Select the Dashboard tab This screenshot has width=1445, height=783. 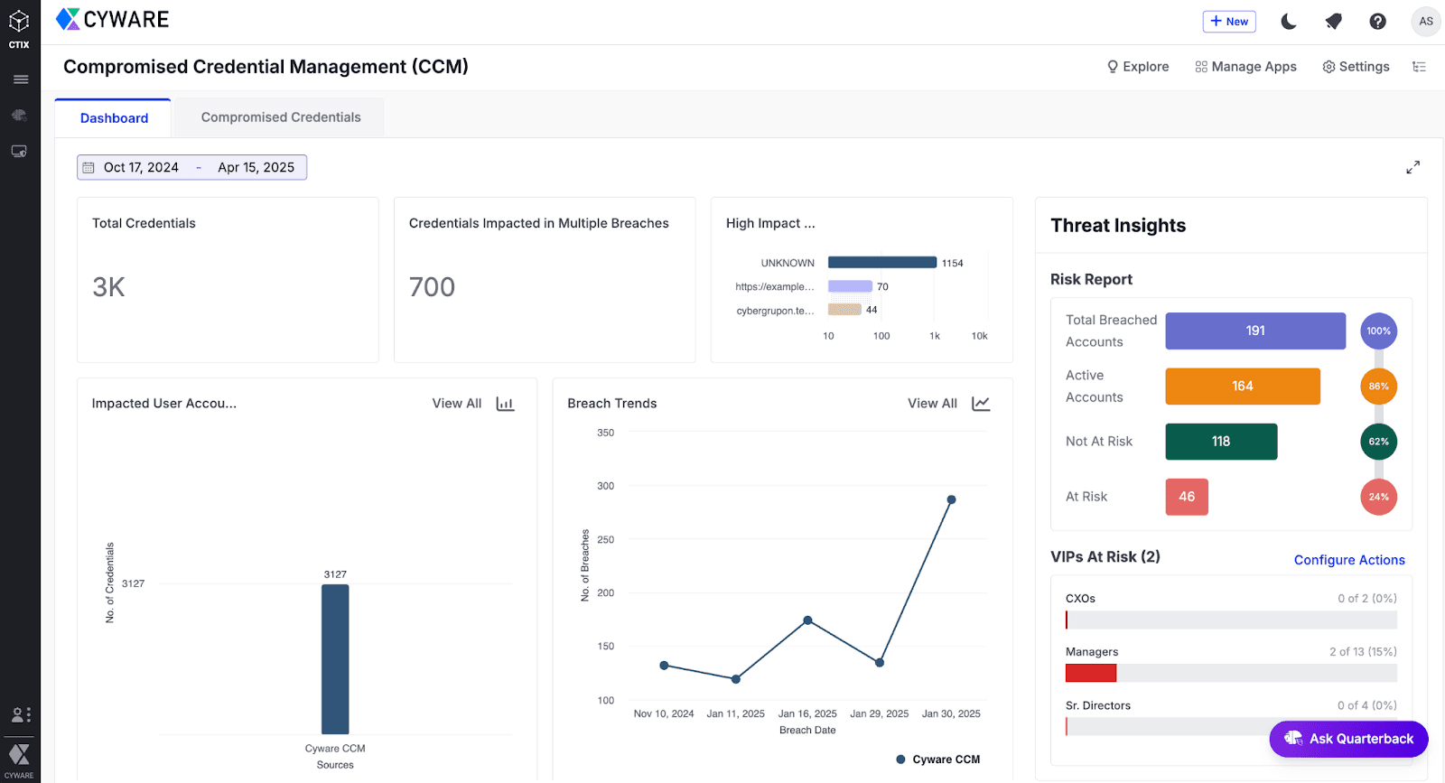click(114, 118)
